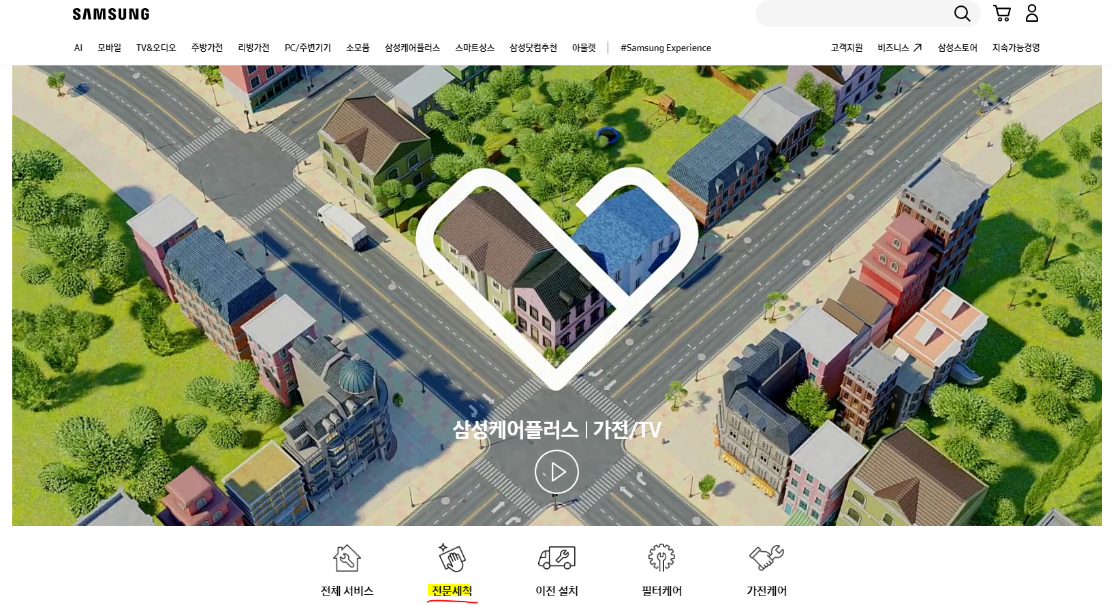The height and width of the screenshot is (605, 1111).
Task: Open the 삼성케어플러스 menu
Action: (412, 48)
